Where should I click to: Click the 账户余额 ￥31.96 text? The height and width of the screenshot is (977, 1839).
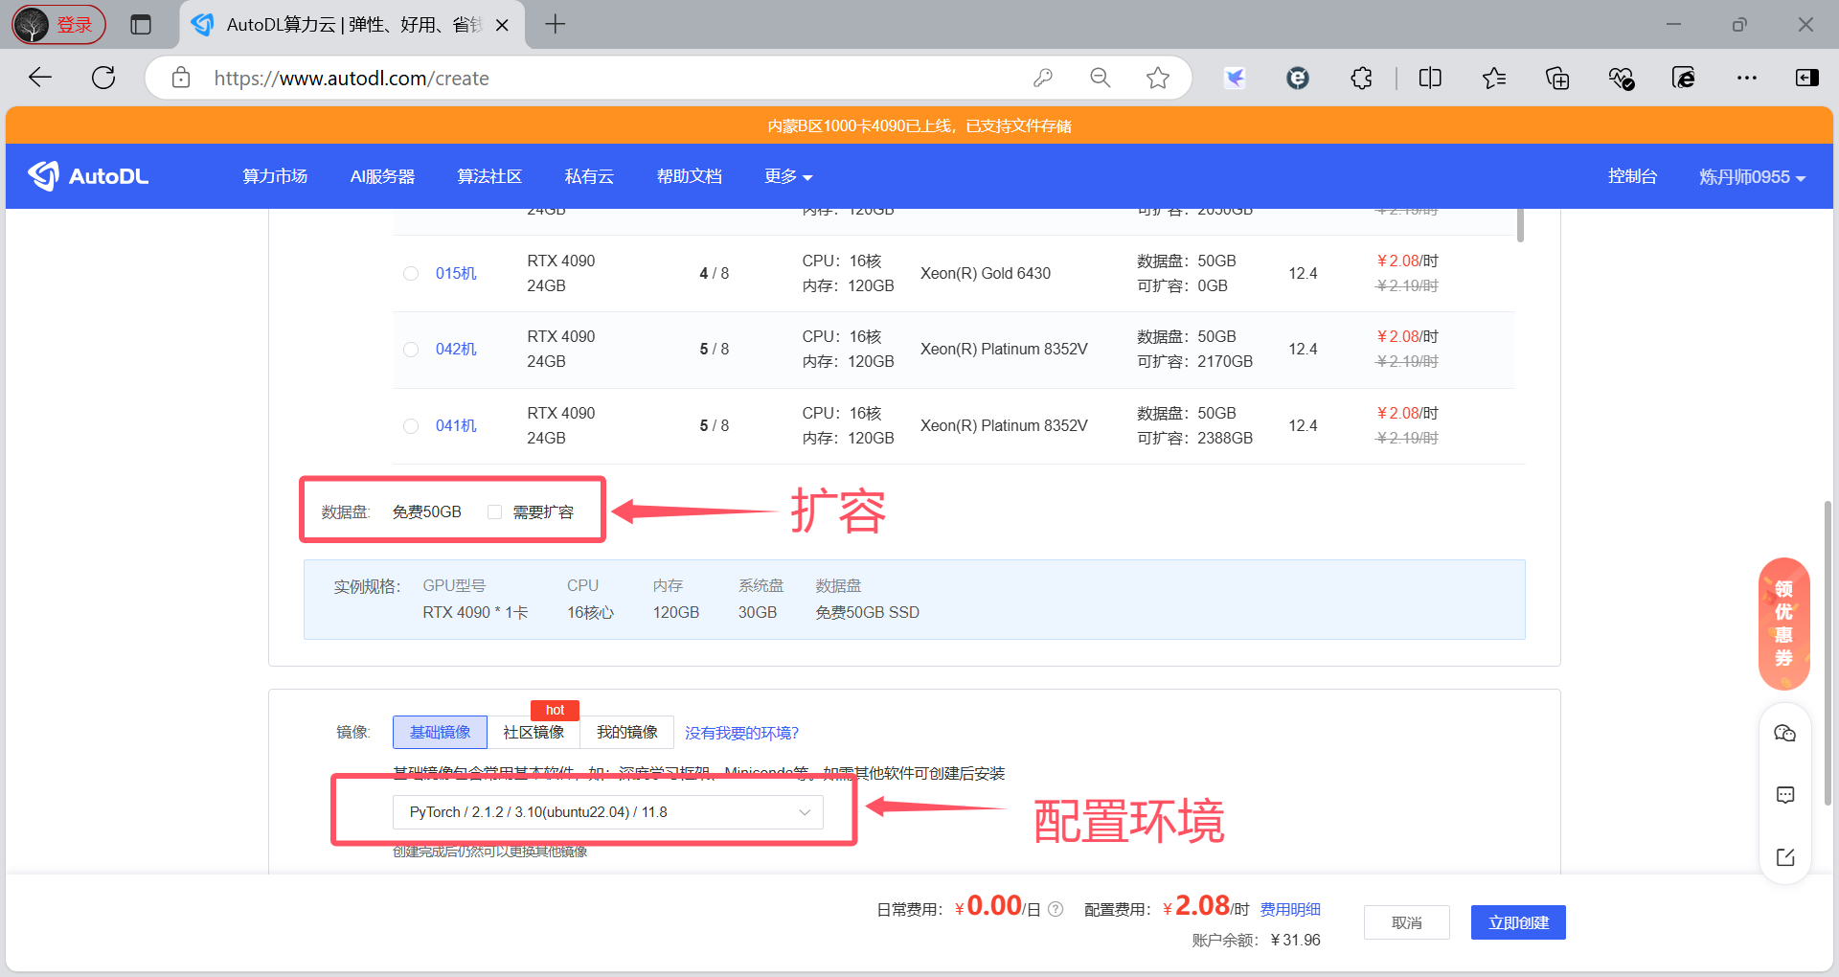tap(1256, 941)
